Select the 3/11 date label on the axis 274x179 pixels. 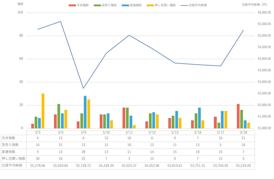tap(129, 132)
